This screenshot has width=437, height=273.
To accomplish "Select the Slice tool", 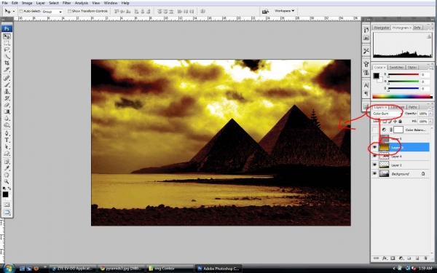I will tap(7, 70).
